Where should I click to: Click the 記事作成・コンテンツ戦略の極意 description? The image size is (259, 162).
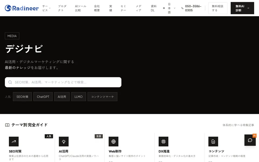tap(227, 156)
